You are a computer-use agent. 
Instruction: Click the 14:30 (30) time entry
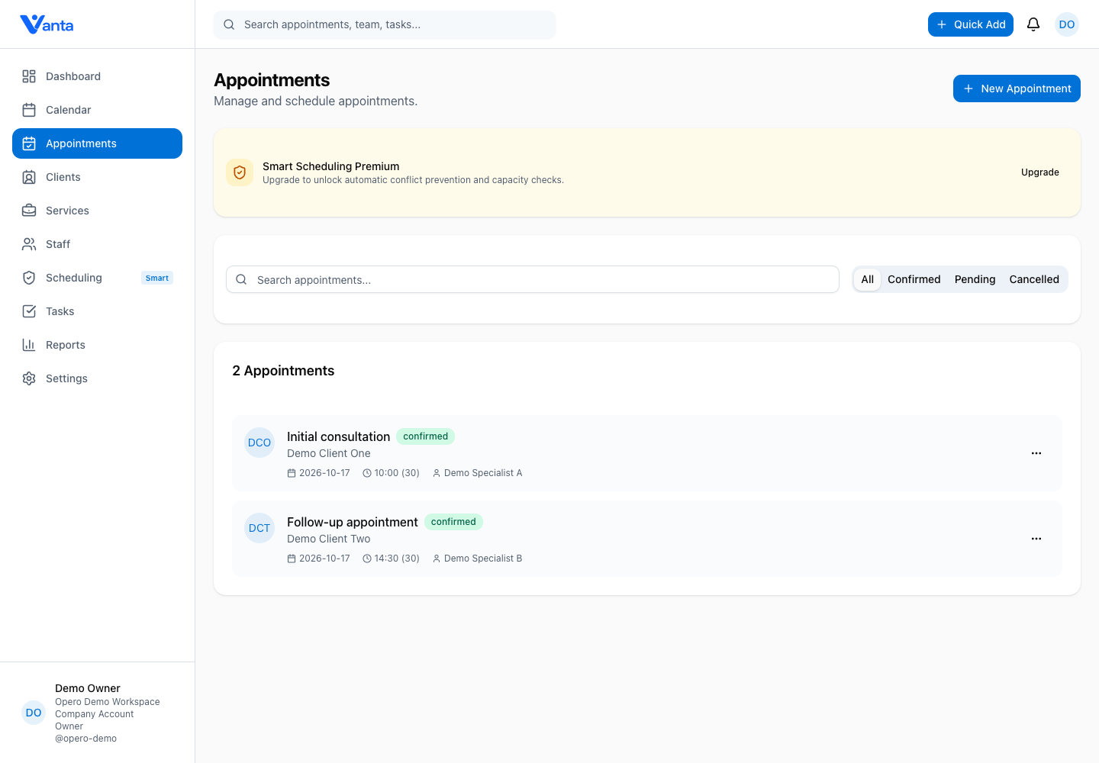tap(391, 559)
